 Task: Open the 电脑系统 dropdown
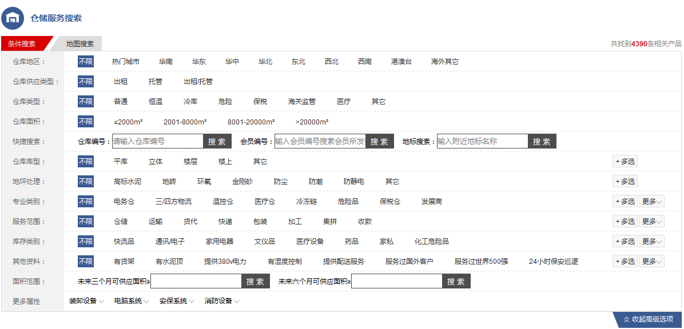(x=131, y=301)
